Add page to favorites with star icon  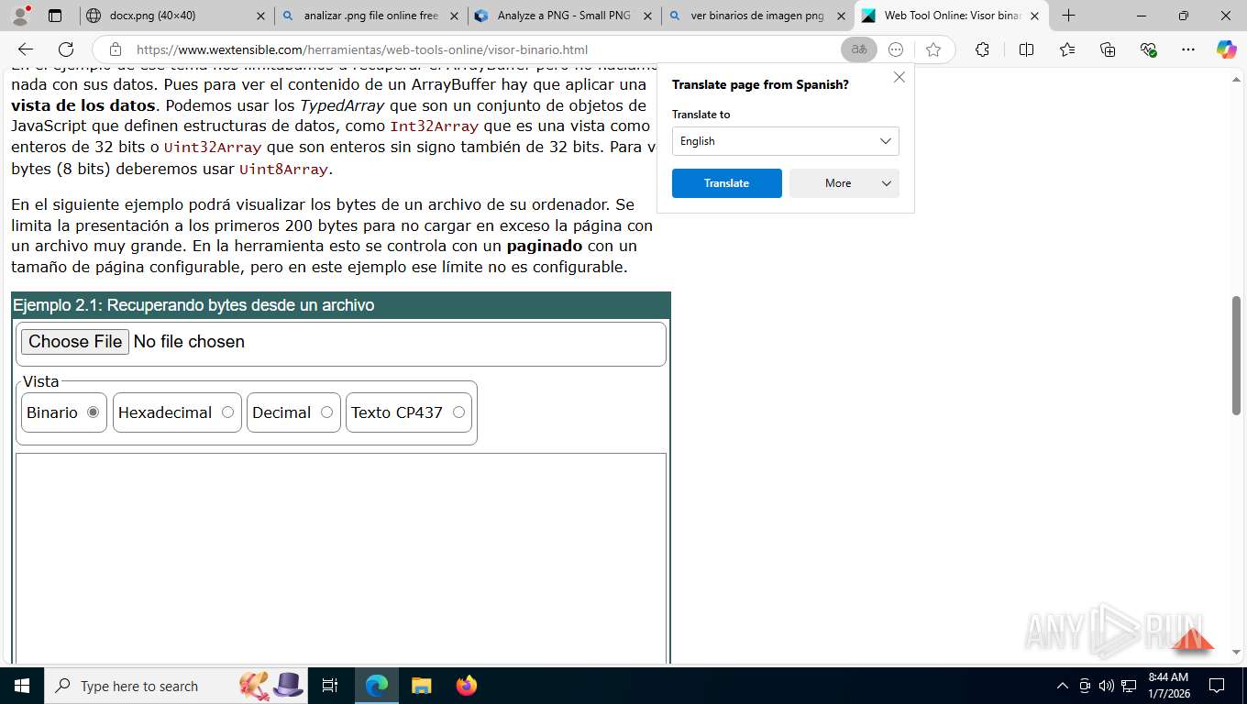(933, 49)
